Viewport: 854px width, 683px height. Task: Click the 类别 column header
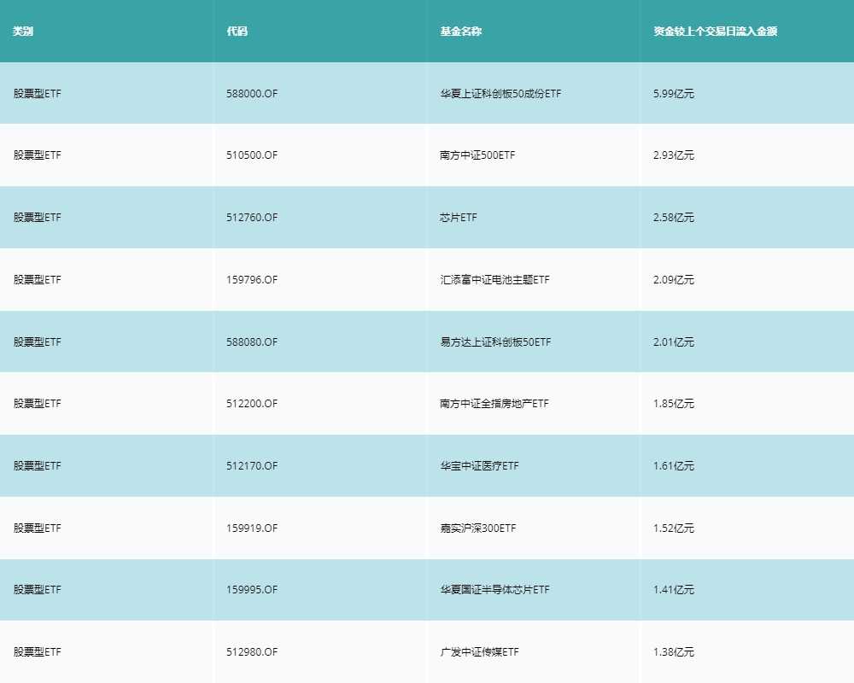tap(23, 31)
